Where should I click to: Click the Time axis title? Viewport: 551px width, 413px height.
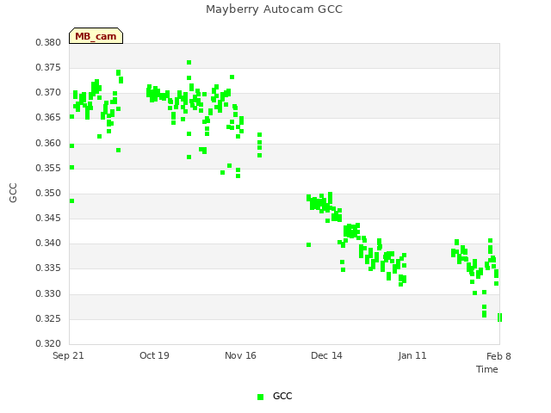[x=487, y=369]
